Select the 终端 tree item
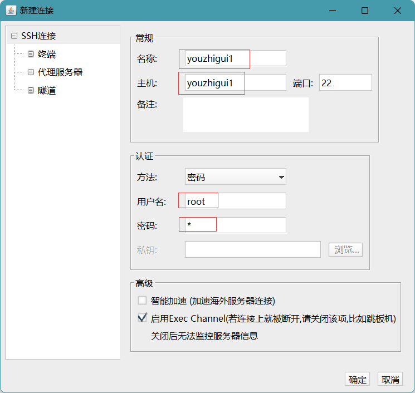415x393 pixels. click(47, 54)
